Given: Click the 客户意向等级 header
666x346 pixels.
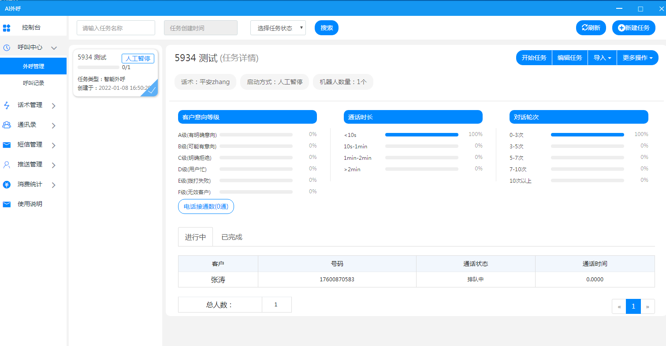Looking at the screenshot, I should click(x=247, y=117).
